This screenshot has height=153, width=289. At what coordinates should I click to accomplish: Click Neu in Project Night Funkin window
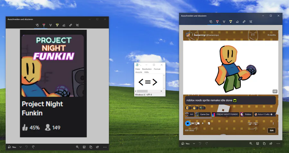12,147
